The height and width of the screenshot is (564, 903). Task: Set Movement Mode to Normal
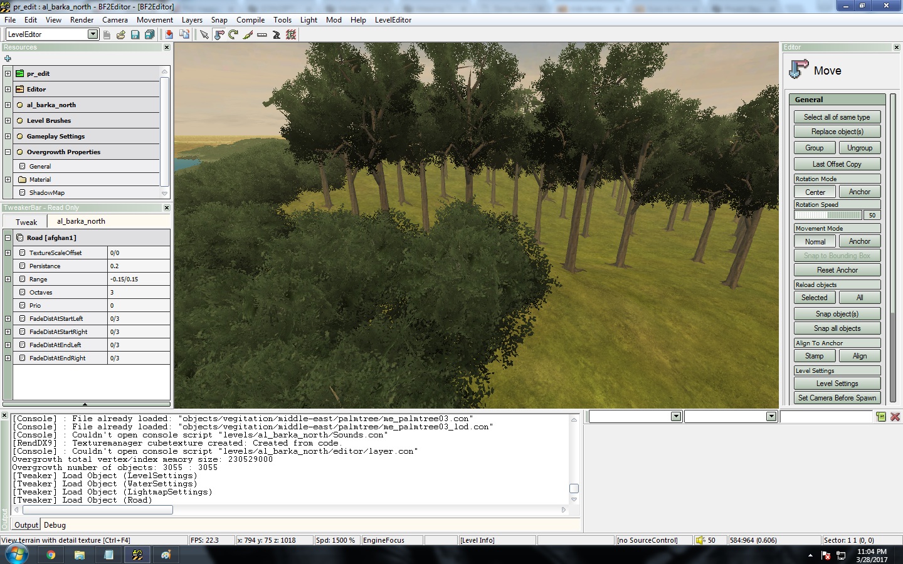coord(815,241)
